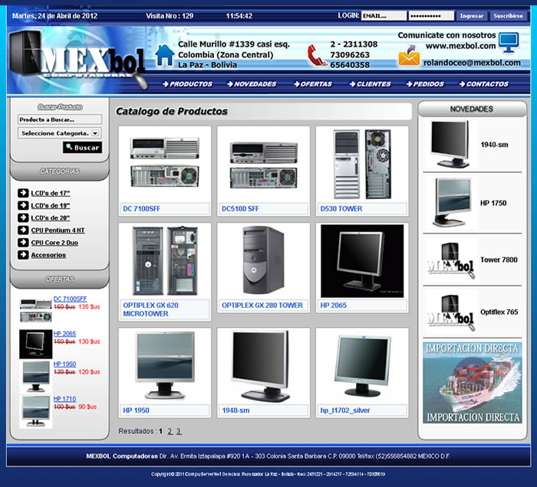537x487 pixels.
Task: Click arrow icon beside Accesorios
Action: click(x=23, y=255)
